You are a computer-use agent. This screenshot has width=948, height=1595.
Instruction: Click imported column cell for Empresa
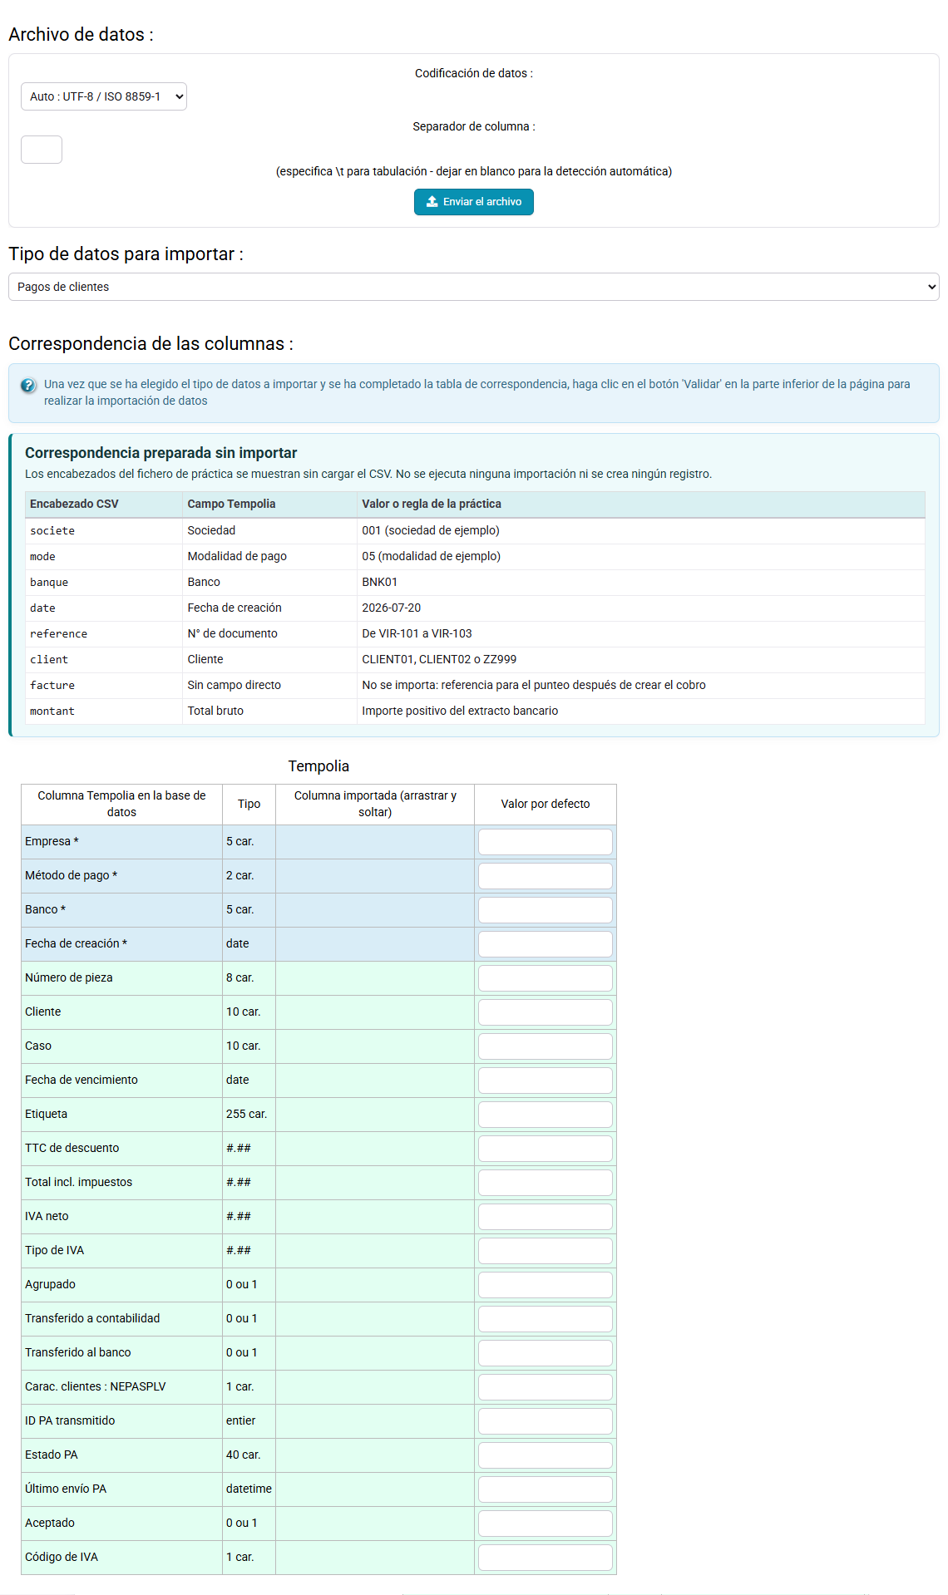(x=375, y=842)
